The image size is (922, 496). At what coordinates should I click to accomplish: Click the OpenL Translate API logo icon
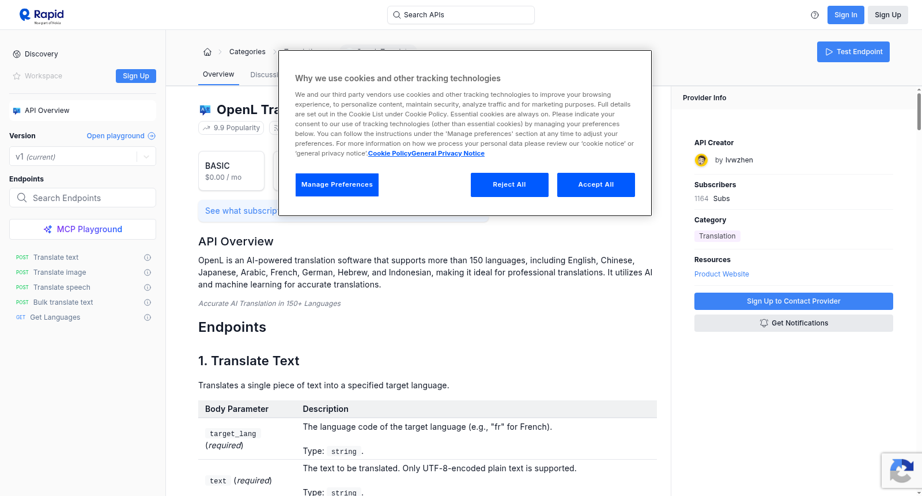[x=205, y=109]
